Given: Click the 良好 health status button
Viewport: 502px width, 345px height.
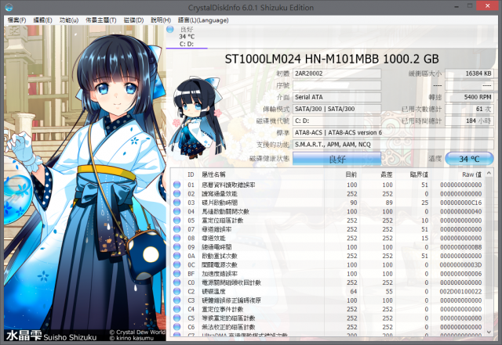Looking at the screenshot, I should pyautogui.click(x=336, y=159).
